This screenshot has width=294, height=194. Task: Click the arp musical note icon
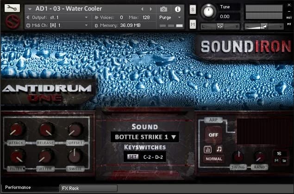pyautogui.click(x=219, y=149)
